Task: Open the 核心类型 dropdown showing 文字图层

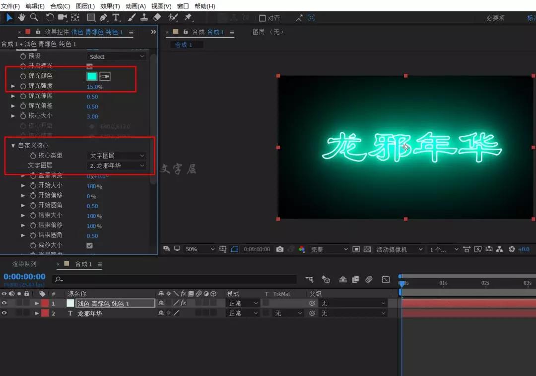Action: pos(117,156)
